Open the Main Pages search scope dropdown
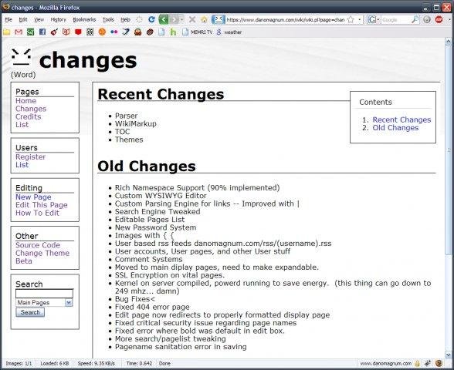The width and height of the screenshot is (454, 370). tap(69, 302)
